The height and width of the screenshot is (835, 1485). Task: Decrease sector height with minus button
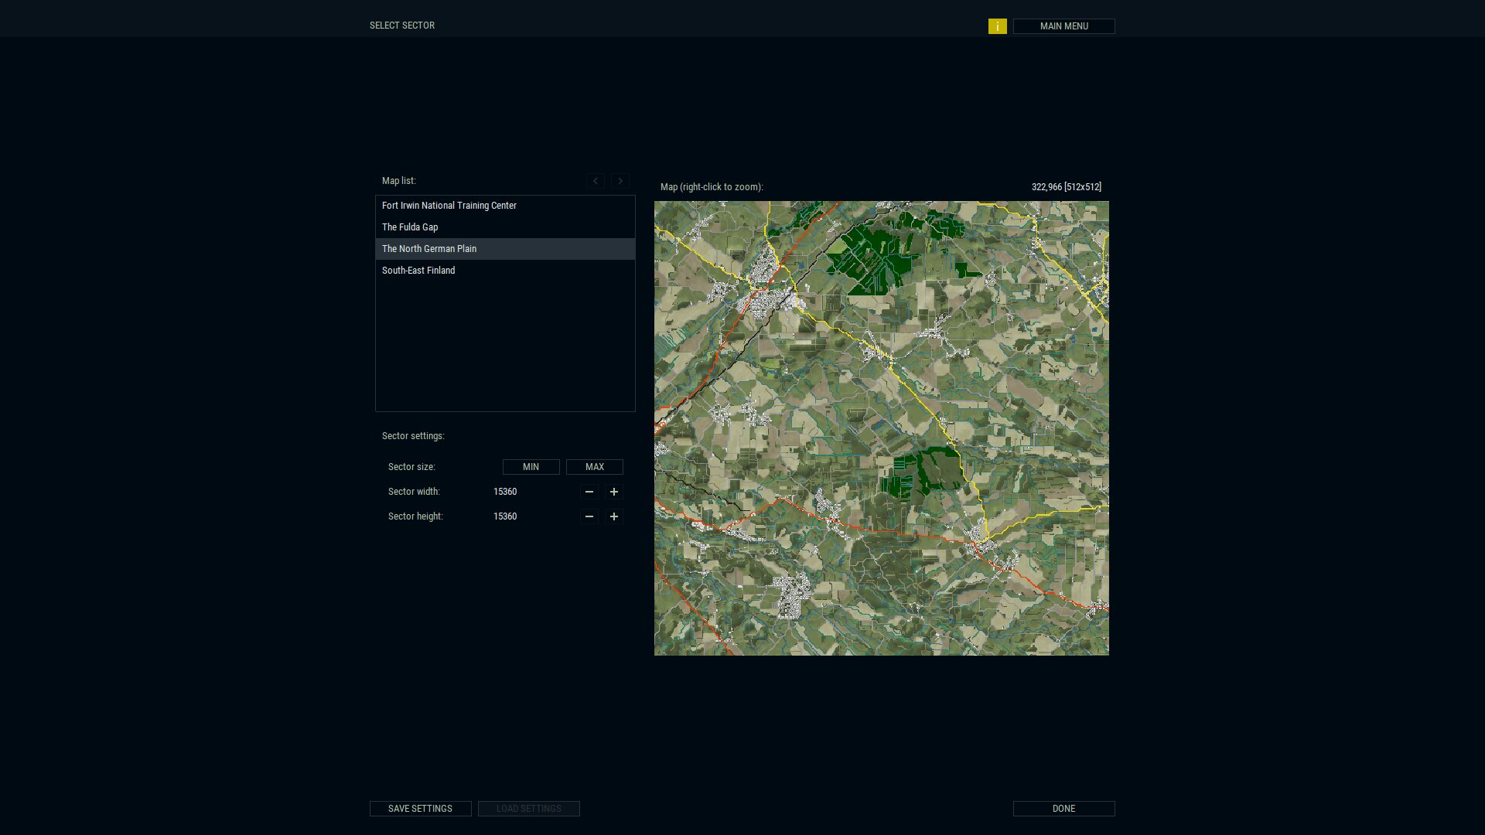[x=589, y=516]
